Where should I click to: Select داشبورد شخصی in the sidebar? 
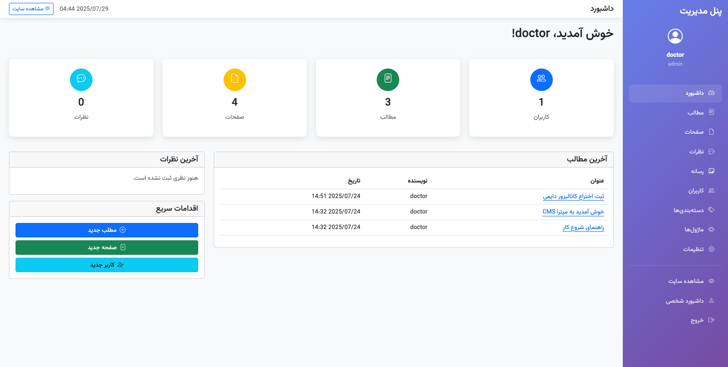[675, 301]
